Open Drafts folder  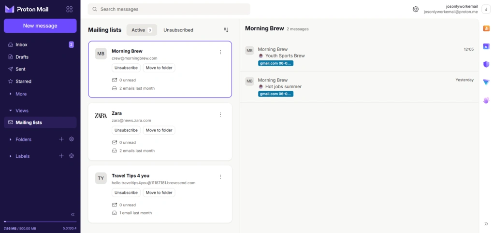40,57
